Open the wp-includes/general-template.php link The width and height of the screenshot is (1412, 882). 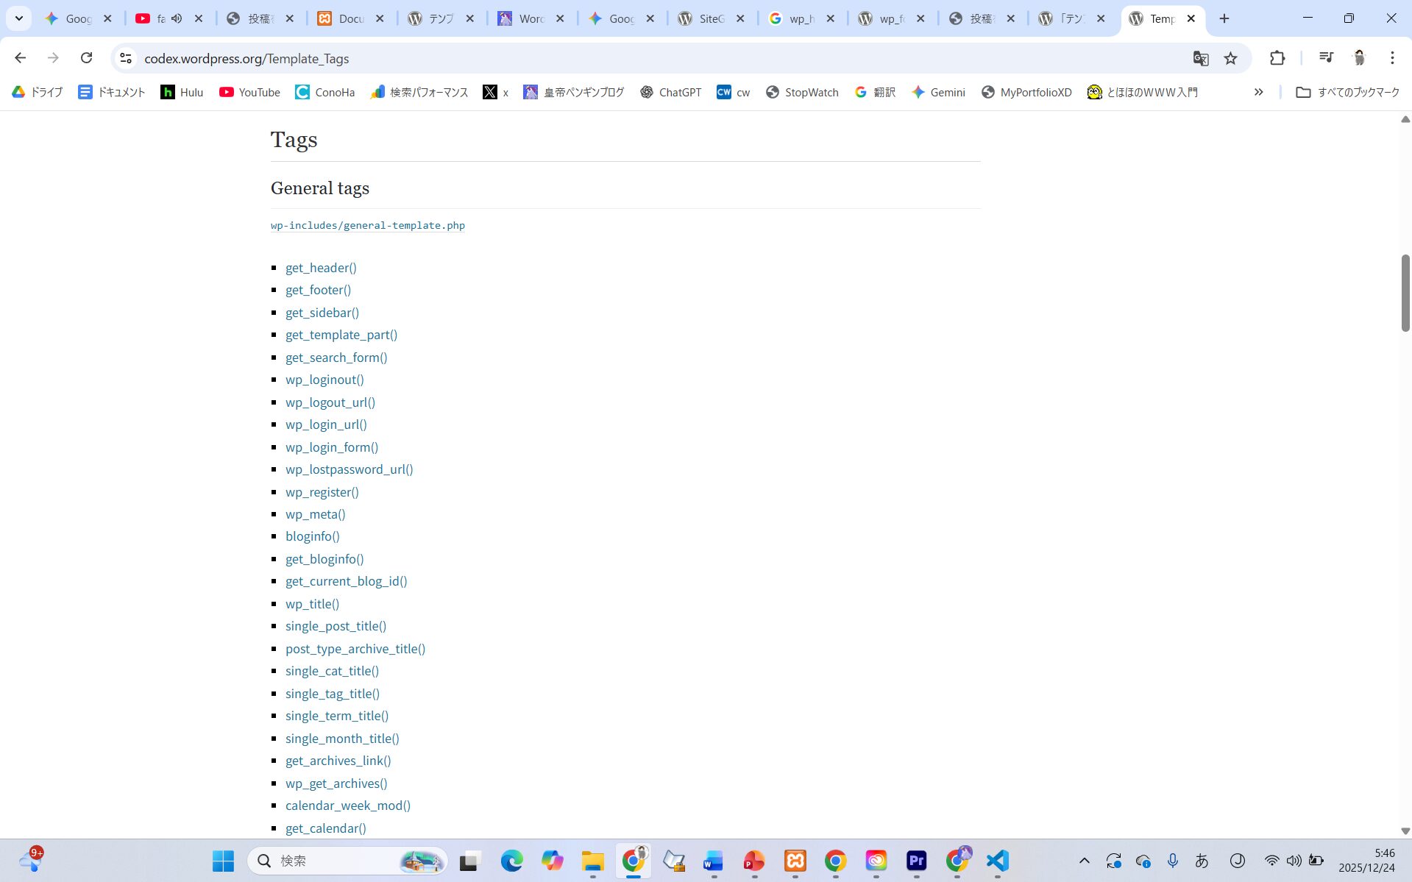(x=367, y=226)
